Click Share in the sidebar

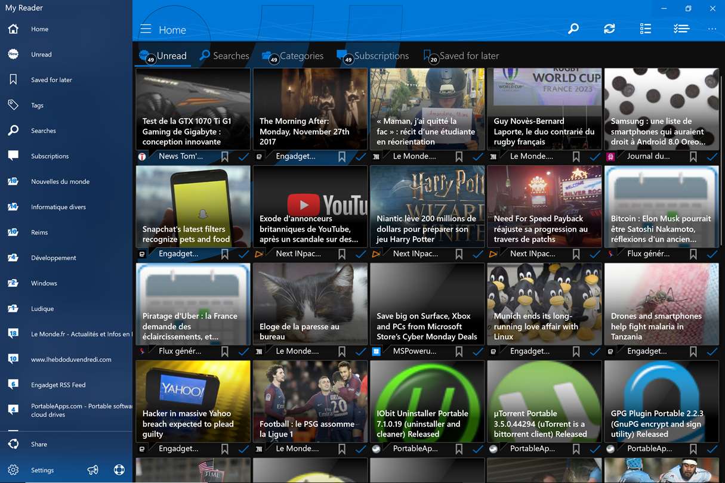pyautogui.click(x=66, y=444)
